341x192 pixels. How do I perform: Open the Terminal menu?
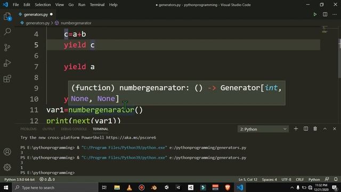point(97,5)
